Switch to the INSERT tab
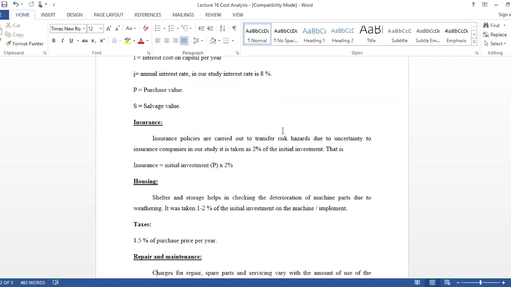 (48, 15)
